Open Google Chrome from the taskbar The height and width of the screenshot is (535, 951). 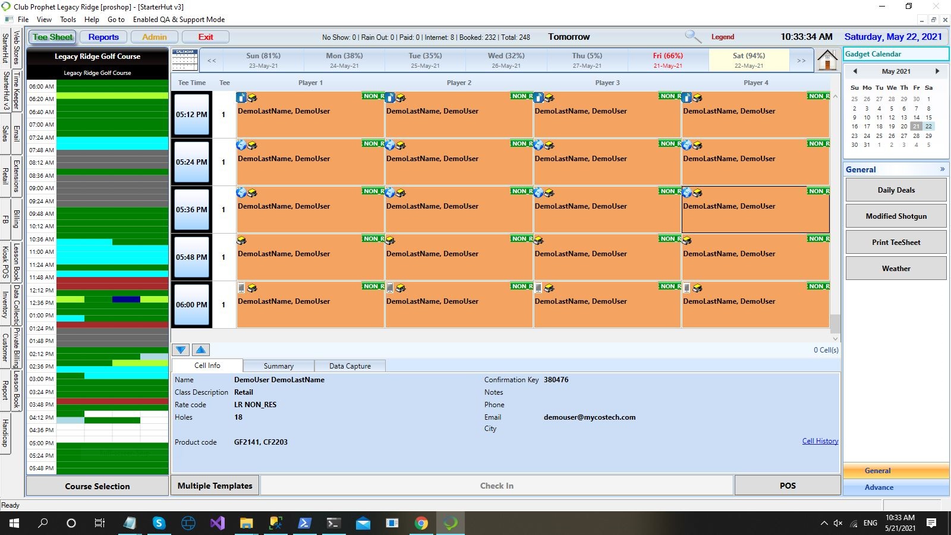pos(421,523)
